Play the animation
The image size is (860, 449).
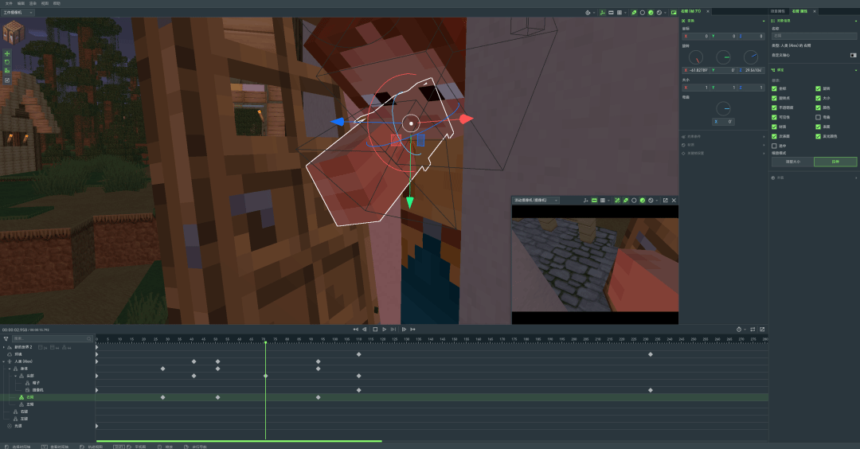[384, 330]
